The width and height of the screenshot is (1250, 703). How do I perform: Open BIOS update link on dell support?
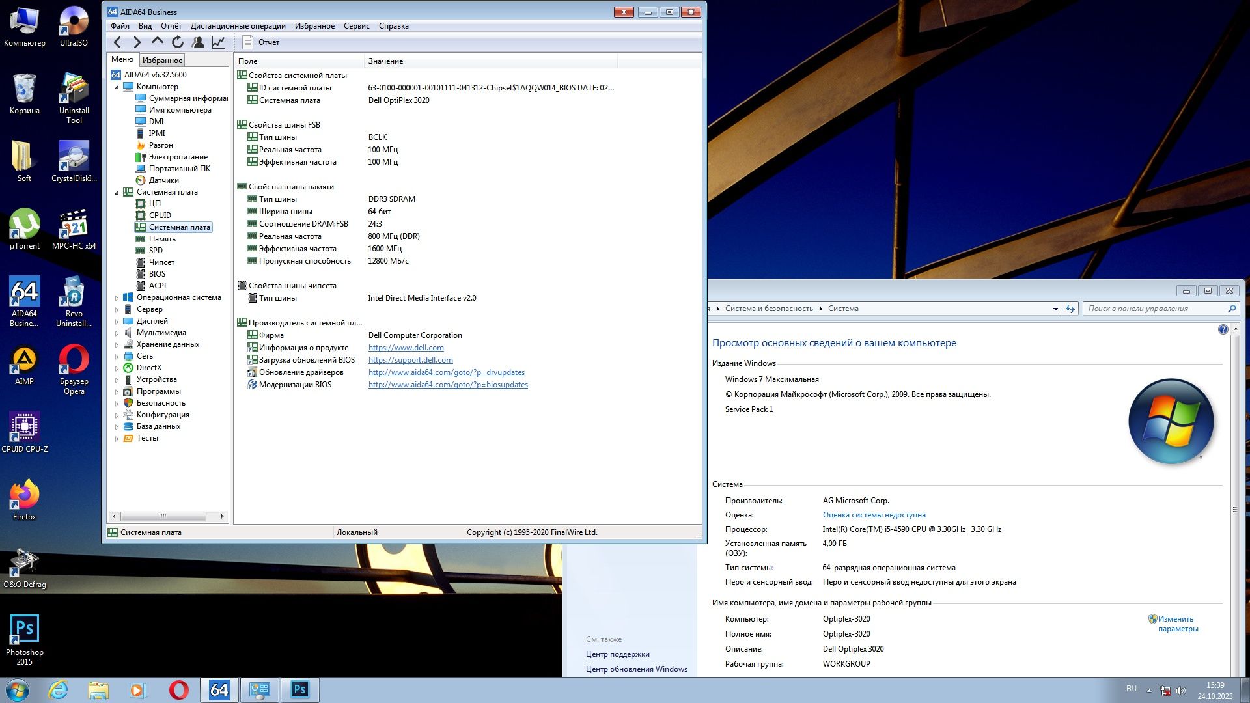coord(411,359)
